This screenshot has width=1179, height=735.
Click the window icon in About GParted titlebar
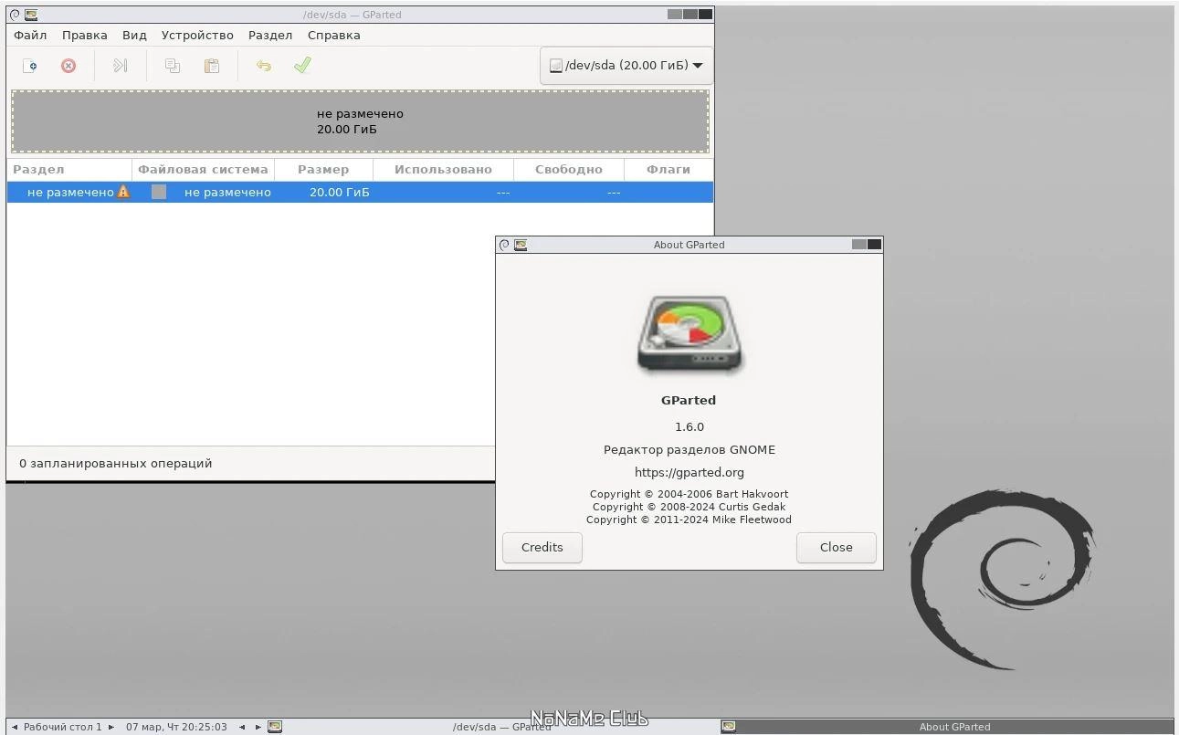point(521,245)
